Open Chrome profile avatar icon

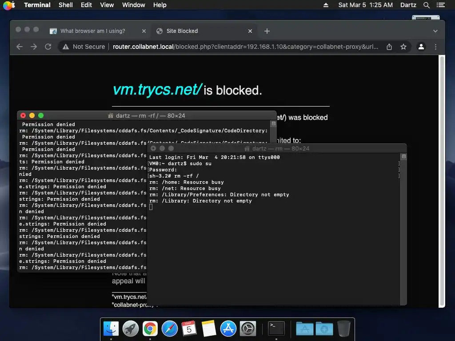[x=421, y=47]
